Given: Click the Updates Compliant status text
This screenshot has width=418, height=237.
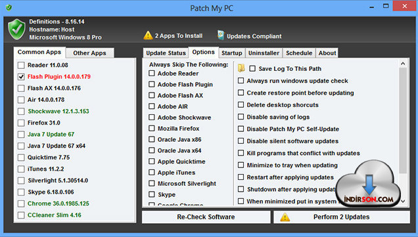Looking at the screenshot, I should click(x=254, y=36).
